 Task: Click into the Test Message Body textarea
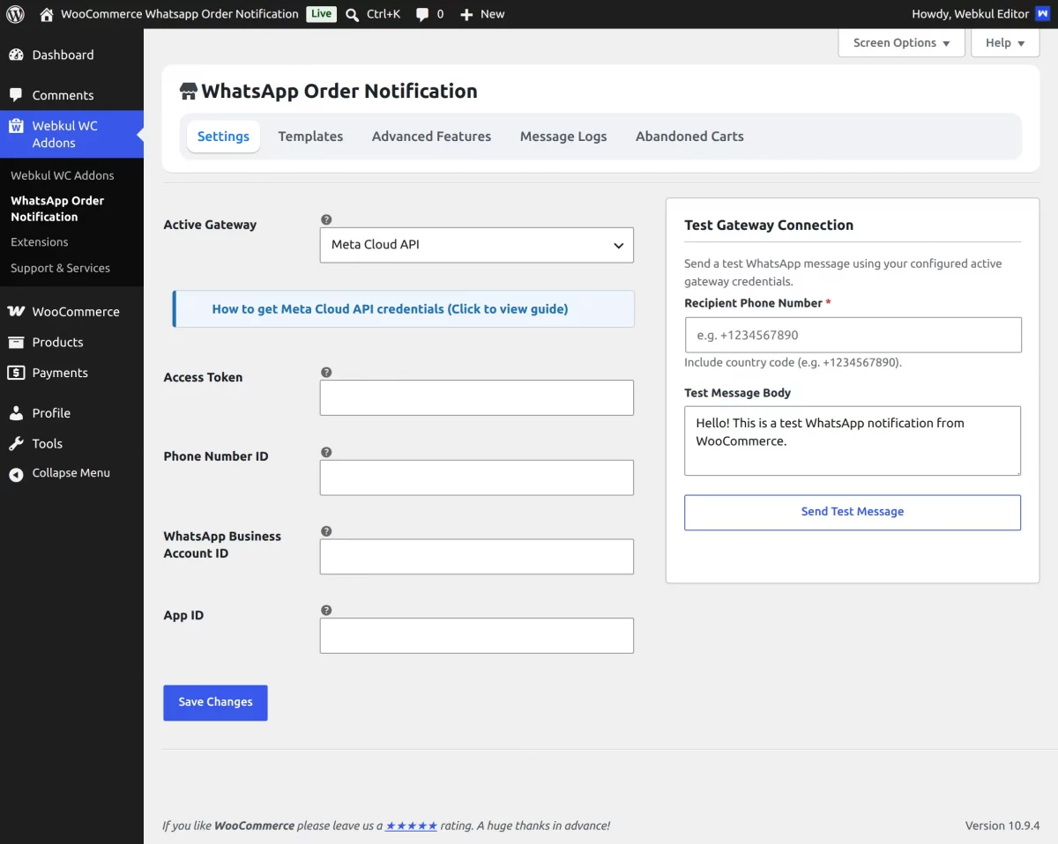click(x=853, y=441)
